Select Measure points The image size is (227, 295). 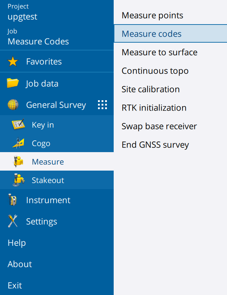pos(153,15)
